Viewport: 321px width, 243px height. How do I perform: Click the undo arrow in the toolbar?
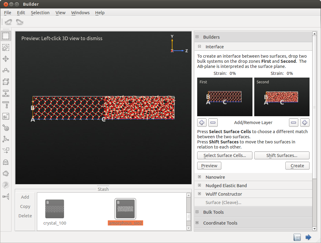pyautogui.click(x=8, y=22)
